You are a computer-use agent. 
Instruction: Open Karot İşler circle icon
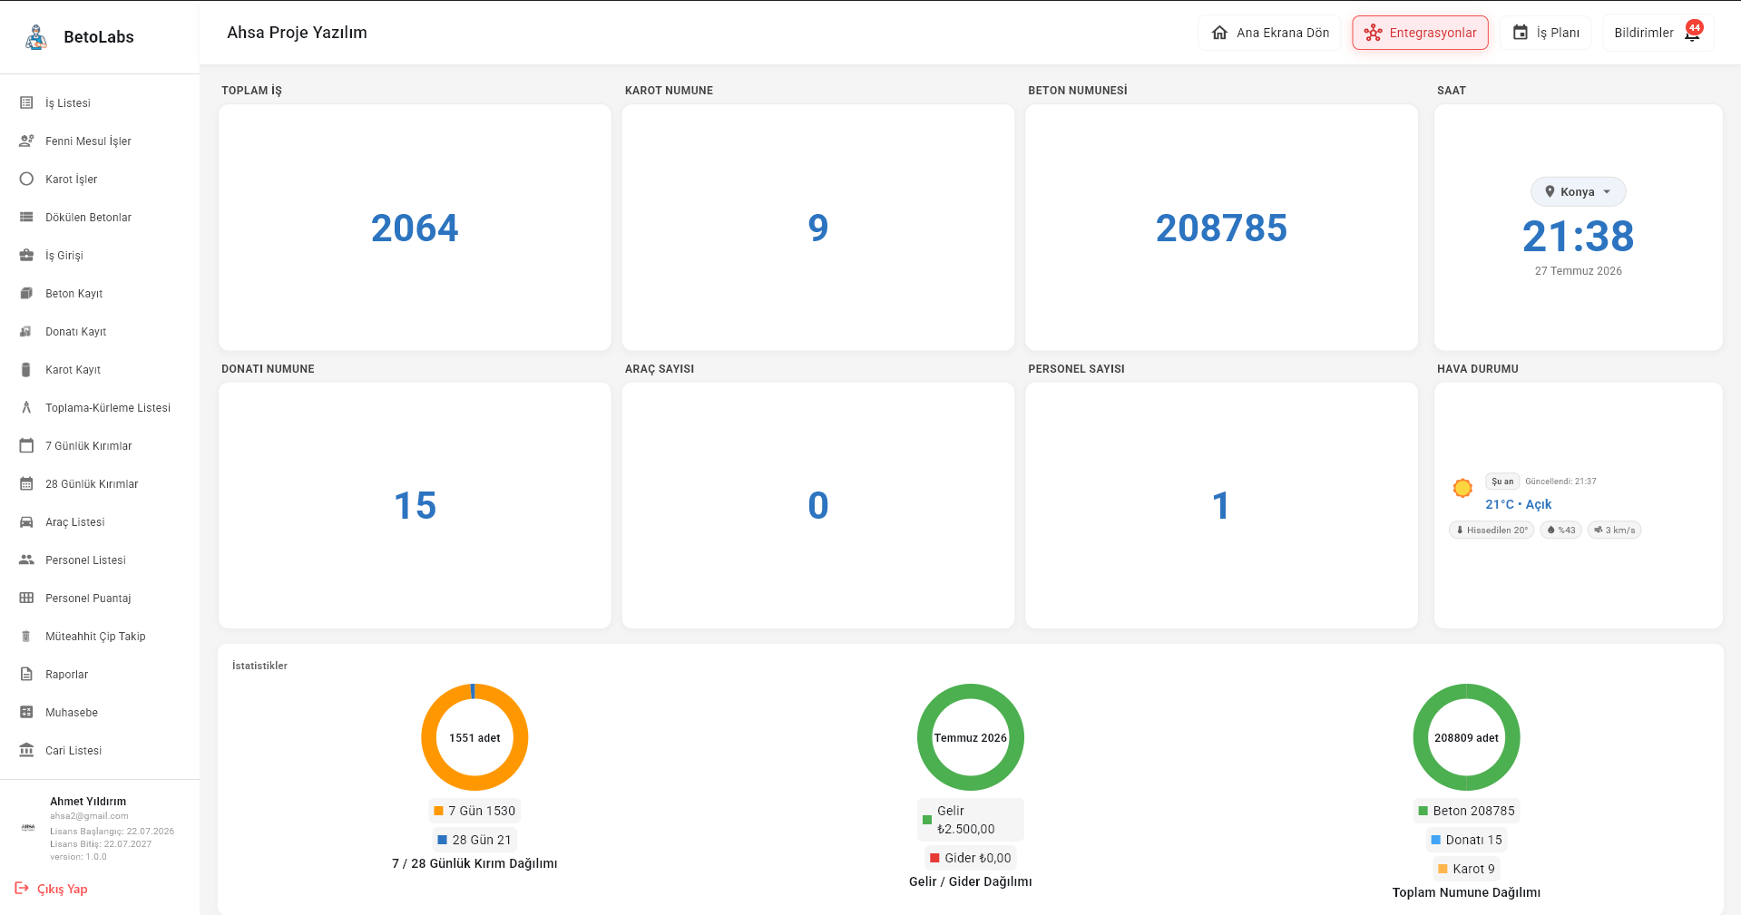tap(26, 180)
